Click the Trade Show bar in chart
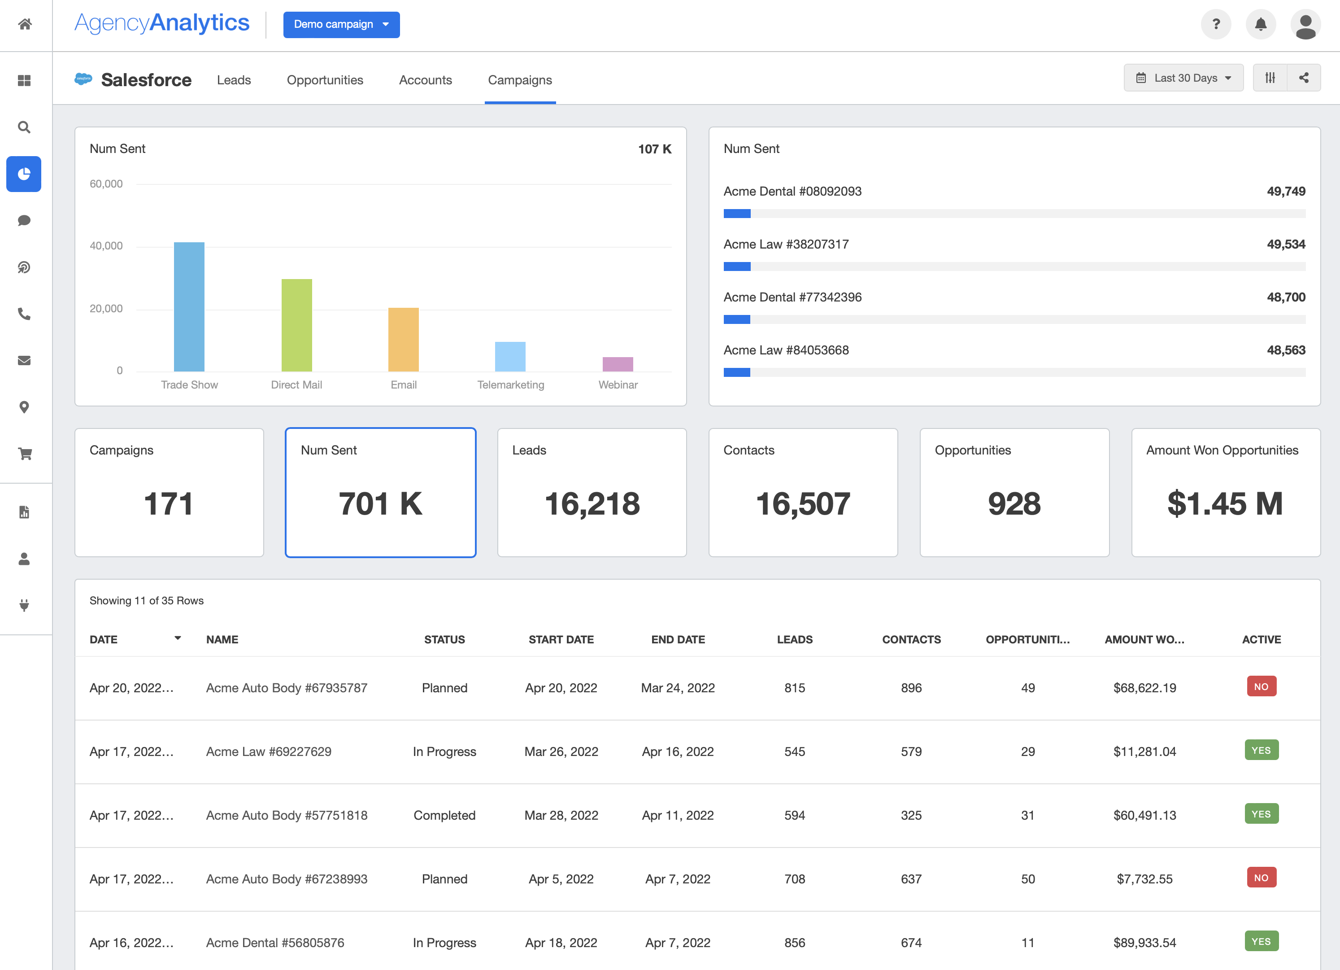The height and width of the screenshot is (970, 1340). tap(189, 307)
